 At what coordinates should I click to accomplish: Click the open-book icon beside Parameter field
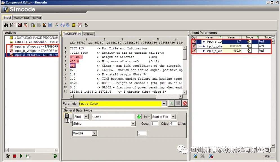point(171,103)
